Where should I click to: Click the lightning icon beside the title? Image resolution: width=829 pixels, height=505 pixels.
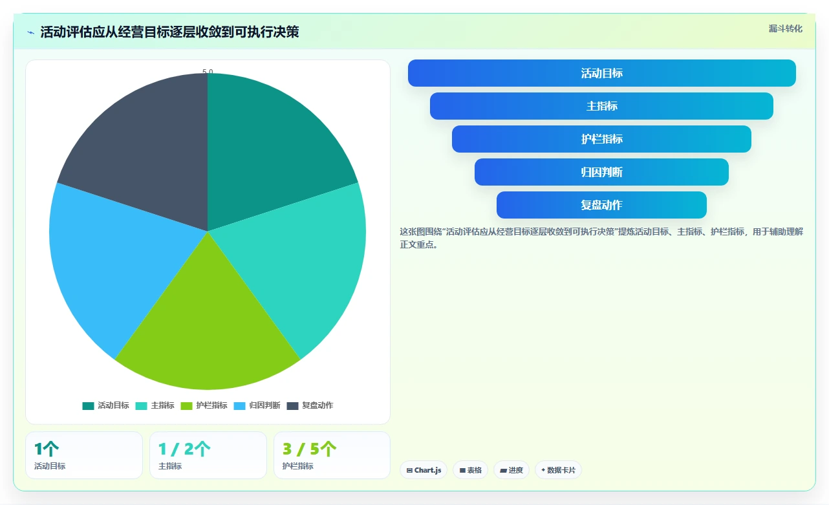(30, 32)
